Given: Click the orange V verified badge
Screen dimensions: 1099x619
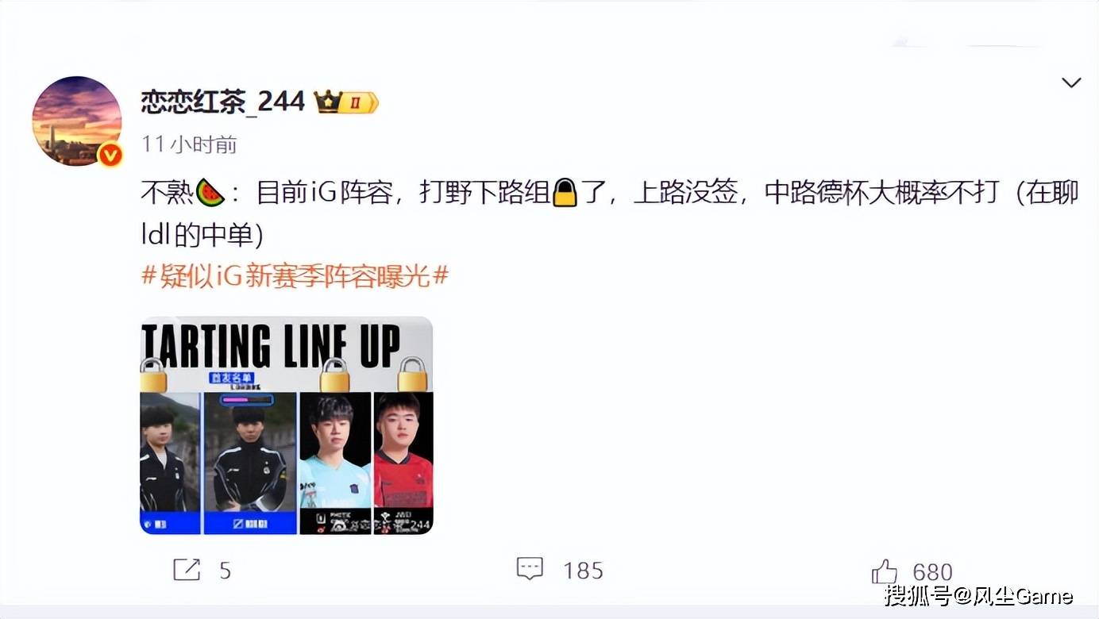Looking at the screenshot, I should pos(110,154).
